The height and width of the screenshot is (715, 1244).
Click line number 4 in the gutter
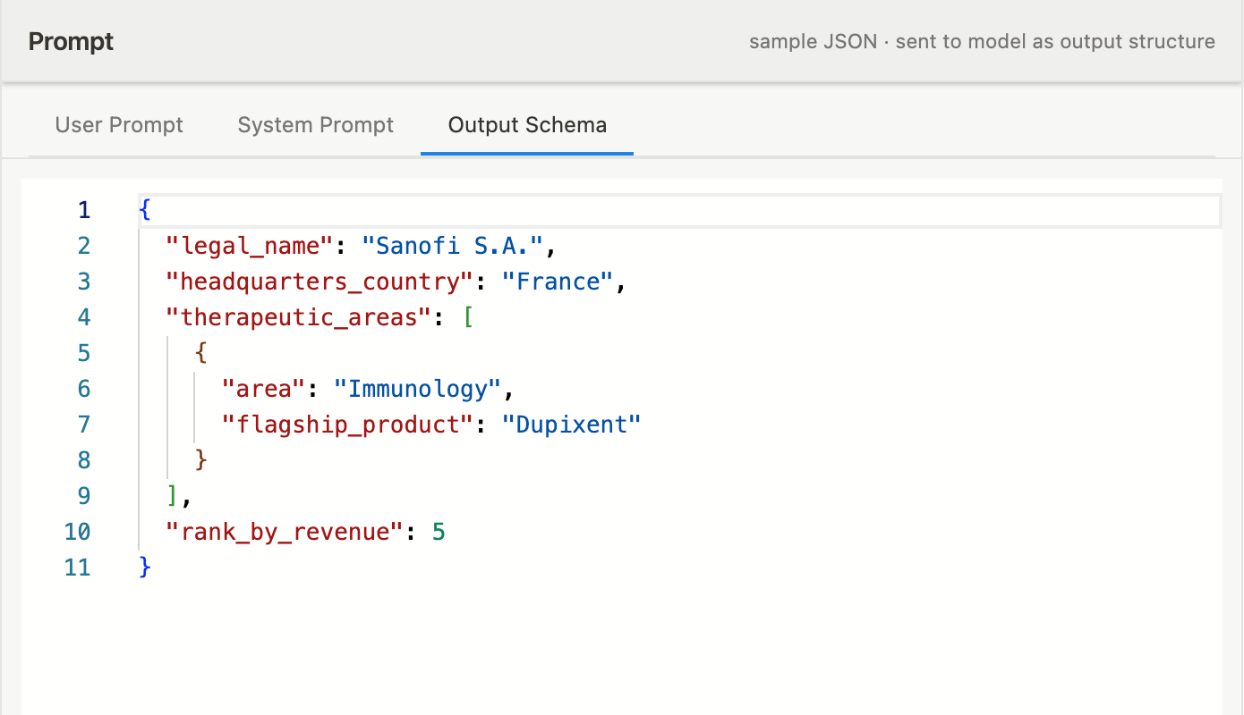(x=84, y=317)
